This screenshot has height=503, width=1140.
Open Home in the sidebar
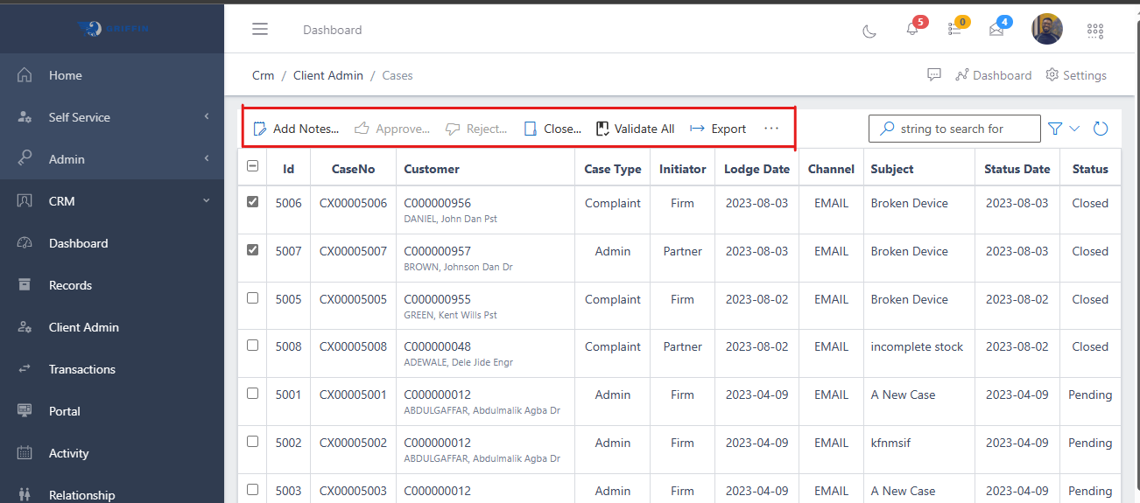click(112, 75)
